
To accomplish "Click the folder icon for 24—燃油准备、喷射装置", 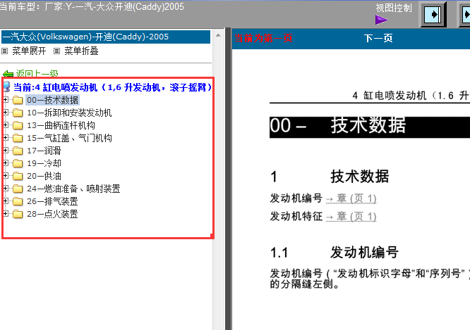I will [18, 189].
